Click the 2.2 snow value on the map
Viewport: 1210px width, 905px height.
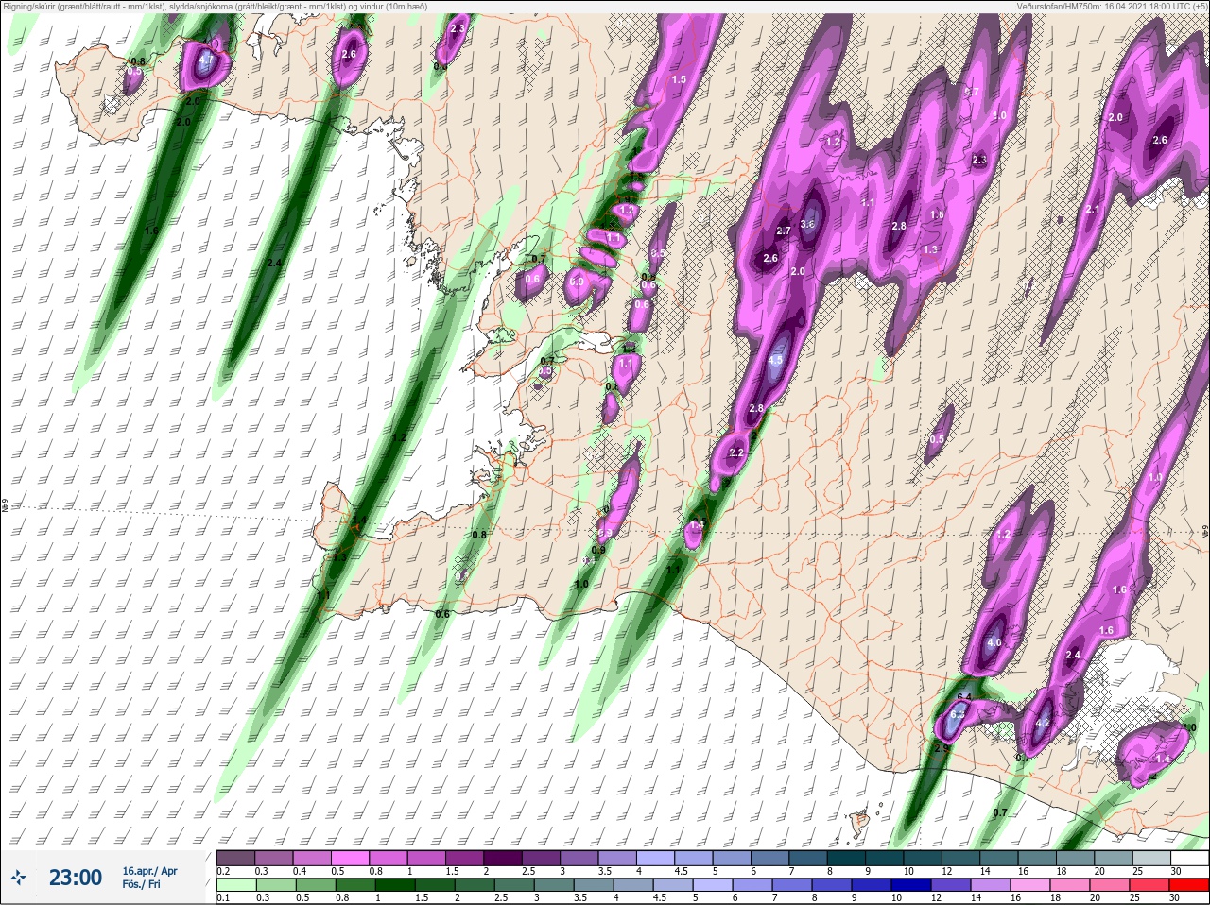pyautogui.click(x=736, y=453)
